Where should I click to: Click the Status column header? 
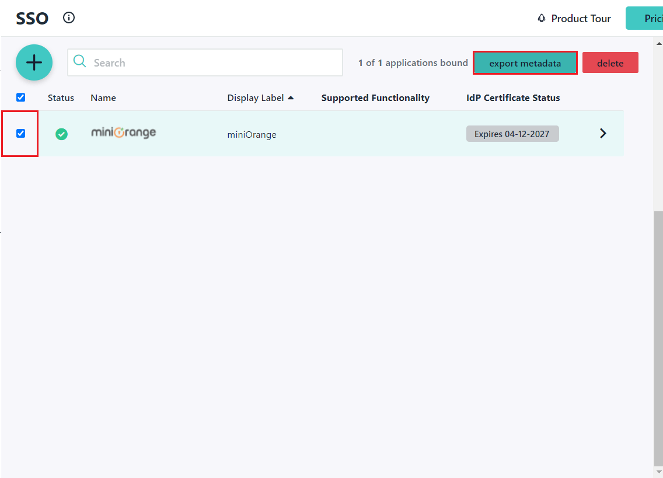[61, 97]
